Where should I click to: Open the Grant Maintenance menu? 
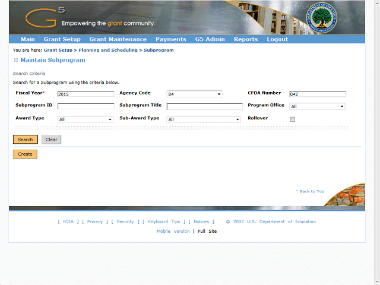click(x=118, y=39)
